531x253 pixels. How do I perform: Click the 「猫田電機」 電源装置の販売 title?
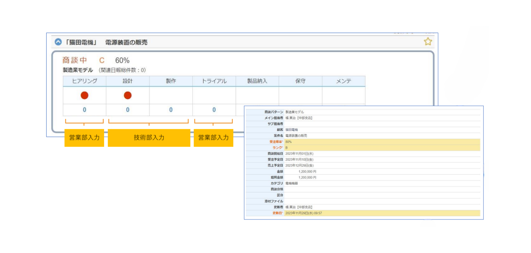tap(106, 42)
